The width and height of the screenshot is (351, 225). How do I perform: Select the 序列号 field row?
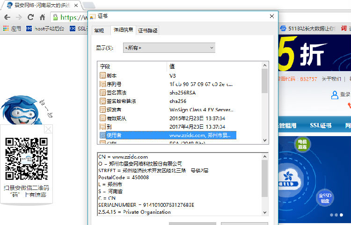[x=113, y=84]
